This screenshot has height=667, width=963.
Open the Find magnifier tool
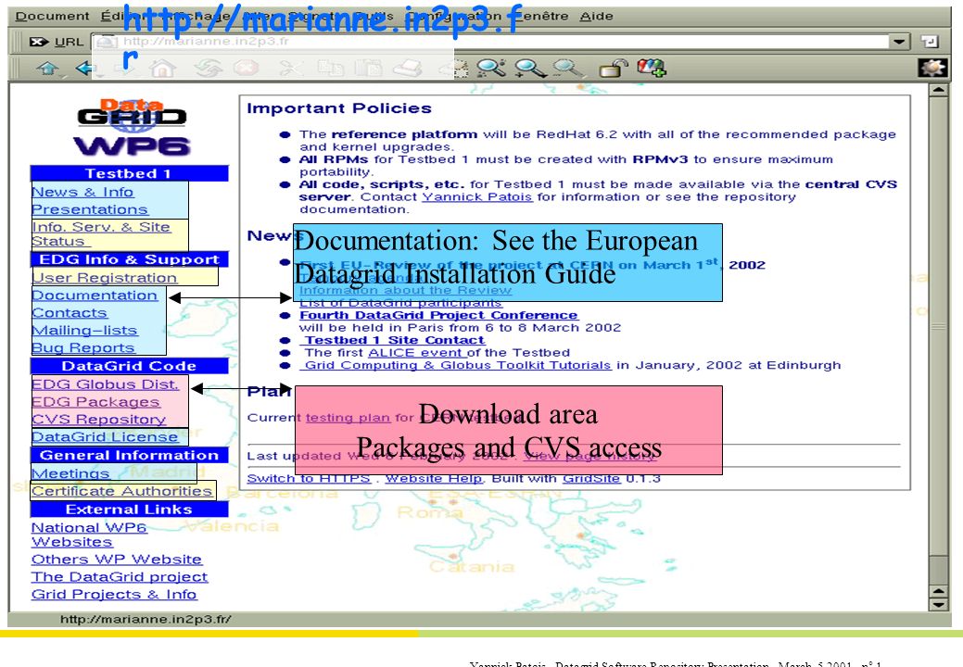click(x=491, y=68)
